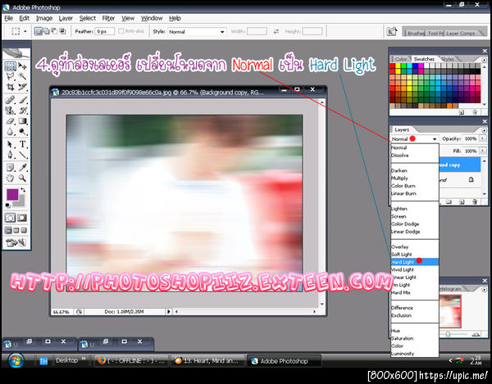
Task: Select the Dodge tool
Action: click(x=22, y=132)
